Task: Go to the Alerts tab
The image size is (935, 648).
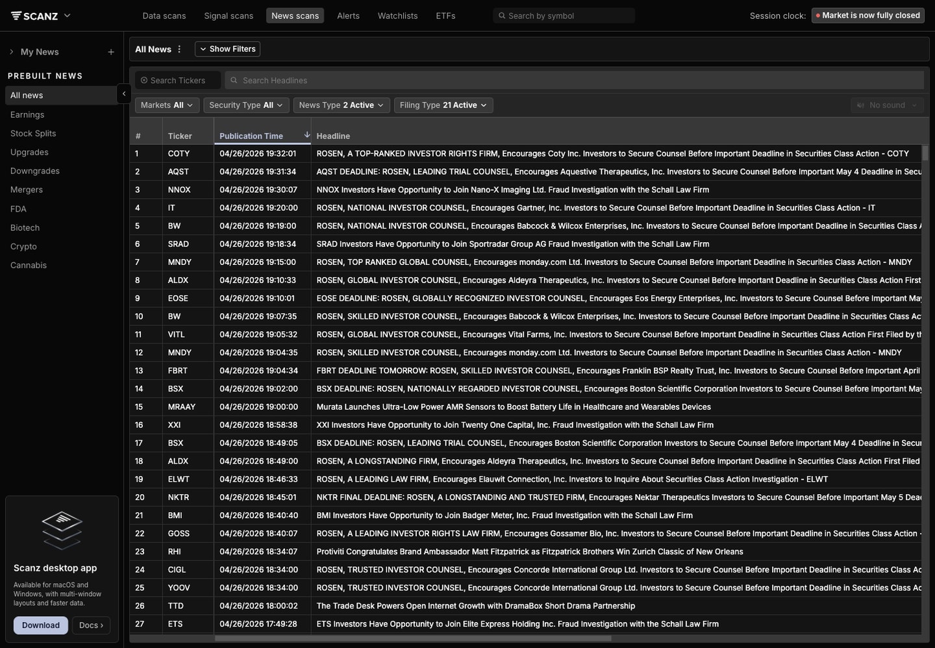Action: (x=348, y=16)
